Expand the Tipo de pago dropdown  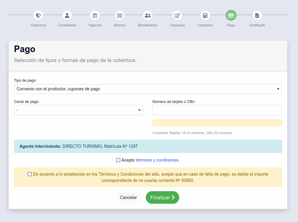click(148, 89)
